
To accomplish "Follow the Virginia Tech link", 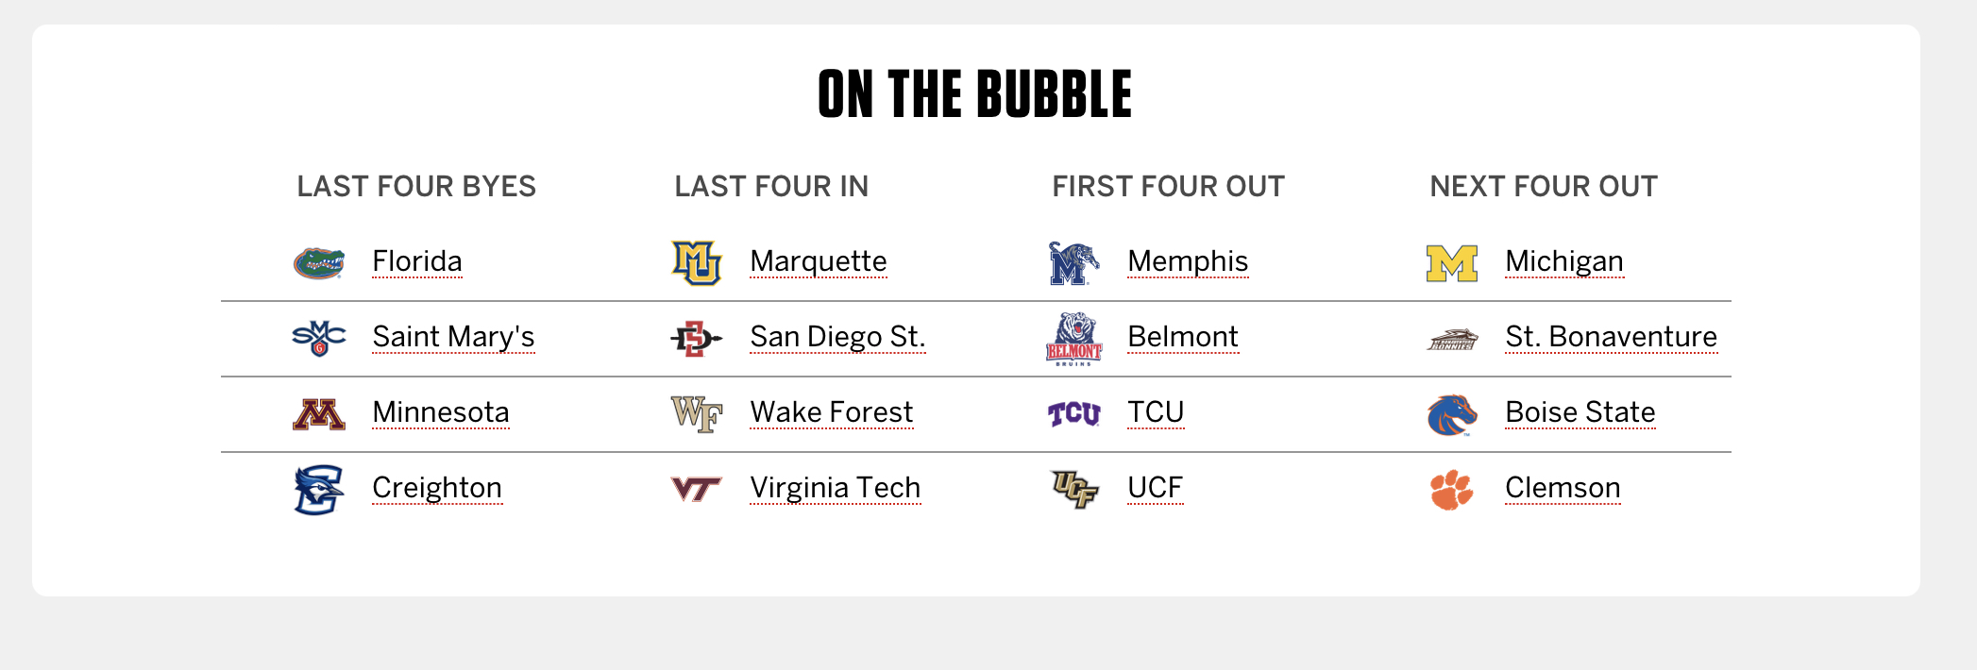I will click(x=835, y=488).
